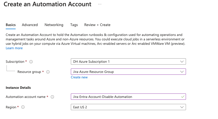The image size is (218, 119).
Task: Select the Basics tab
Action: (x=11, y=25)
